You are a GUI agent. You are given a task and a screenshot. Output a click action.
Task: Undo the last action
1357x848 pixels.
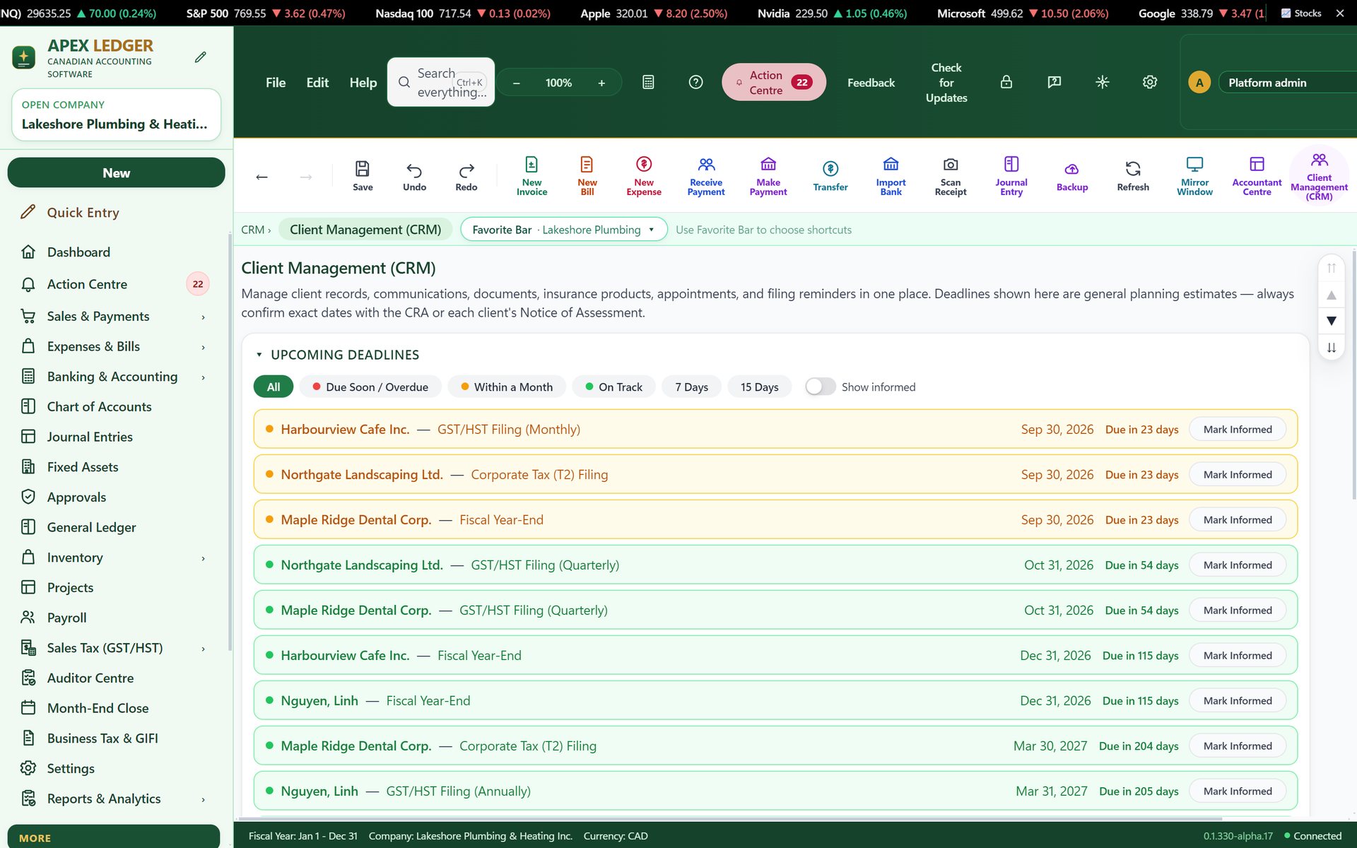pos(414,176)
